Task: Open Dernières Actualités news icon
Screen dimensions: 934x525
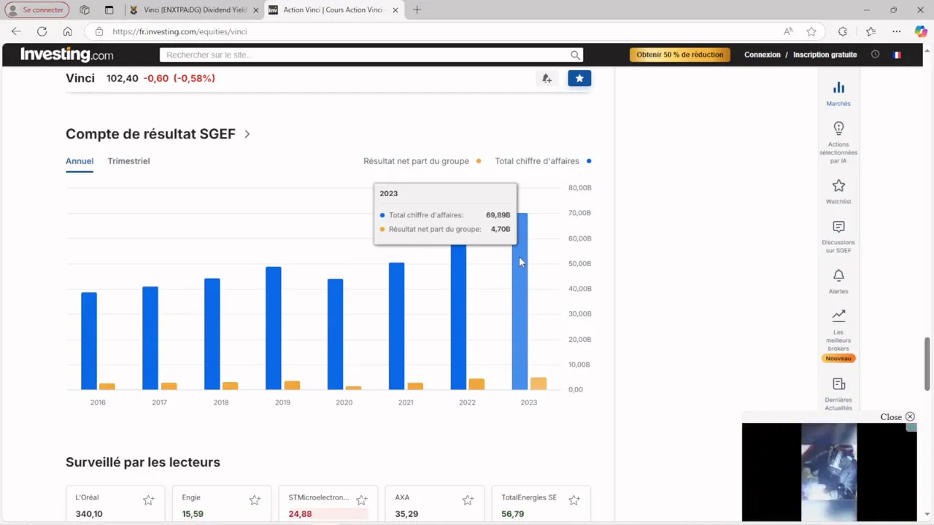Action: point(838,384)
